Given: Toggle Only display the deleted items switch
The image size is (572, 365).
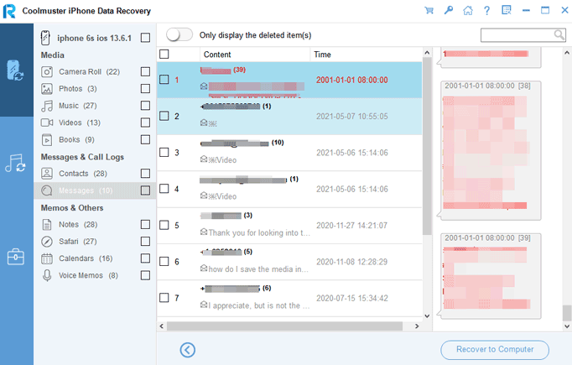Looking at the screenshot, I should pyautogui.click(x=179, y=35).
